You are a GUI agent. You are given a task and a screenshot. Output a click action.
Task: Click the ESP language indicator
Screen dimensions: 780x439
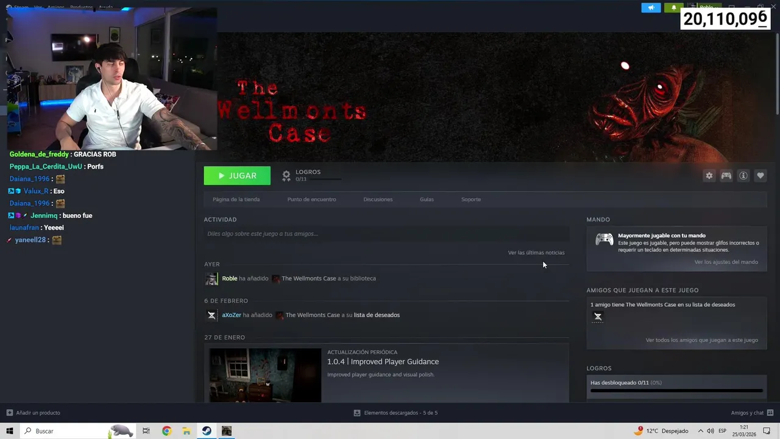[x=722, y=431]
